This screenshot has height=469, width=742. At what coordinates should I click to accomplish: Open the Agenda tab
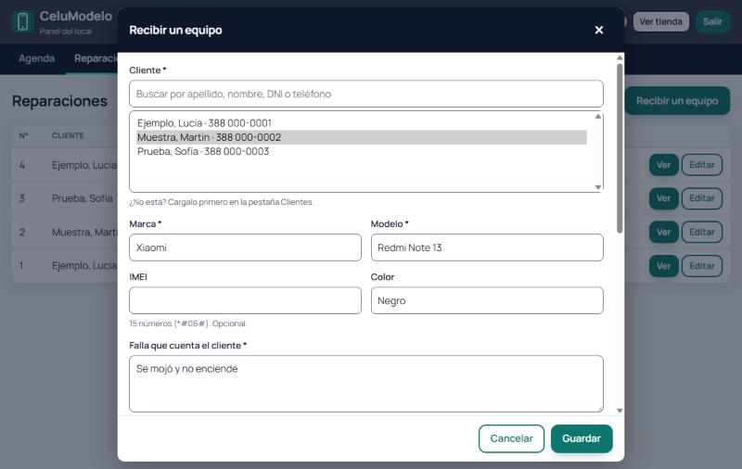pos(36,58)
